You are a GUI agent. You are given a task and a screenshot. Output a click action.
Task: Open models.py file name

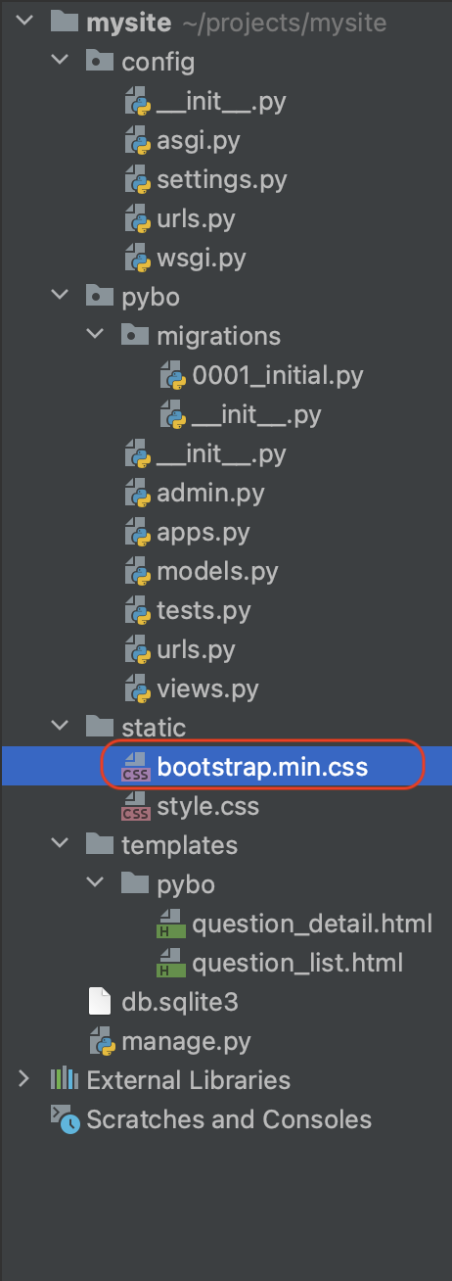217,572
